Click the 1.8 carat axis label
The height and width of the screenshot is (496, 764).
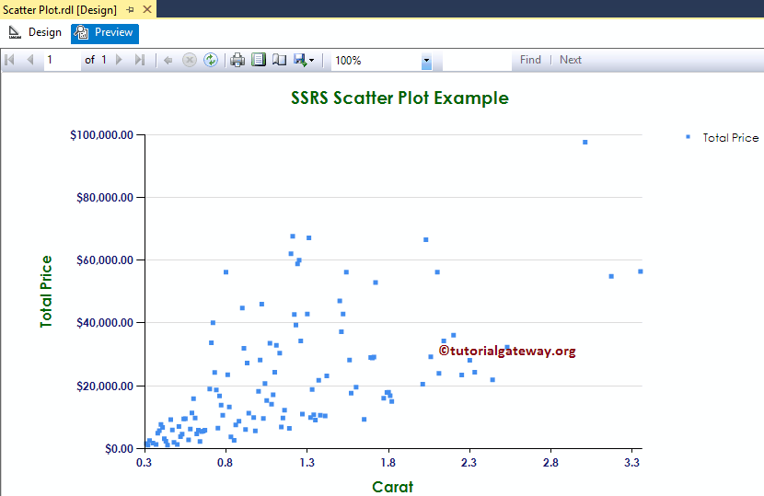coord(388,462)
